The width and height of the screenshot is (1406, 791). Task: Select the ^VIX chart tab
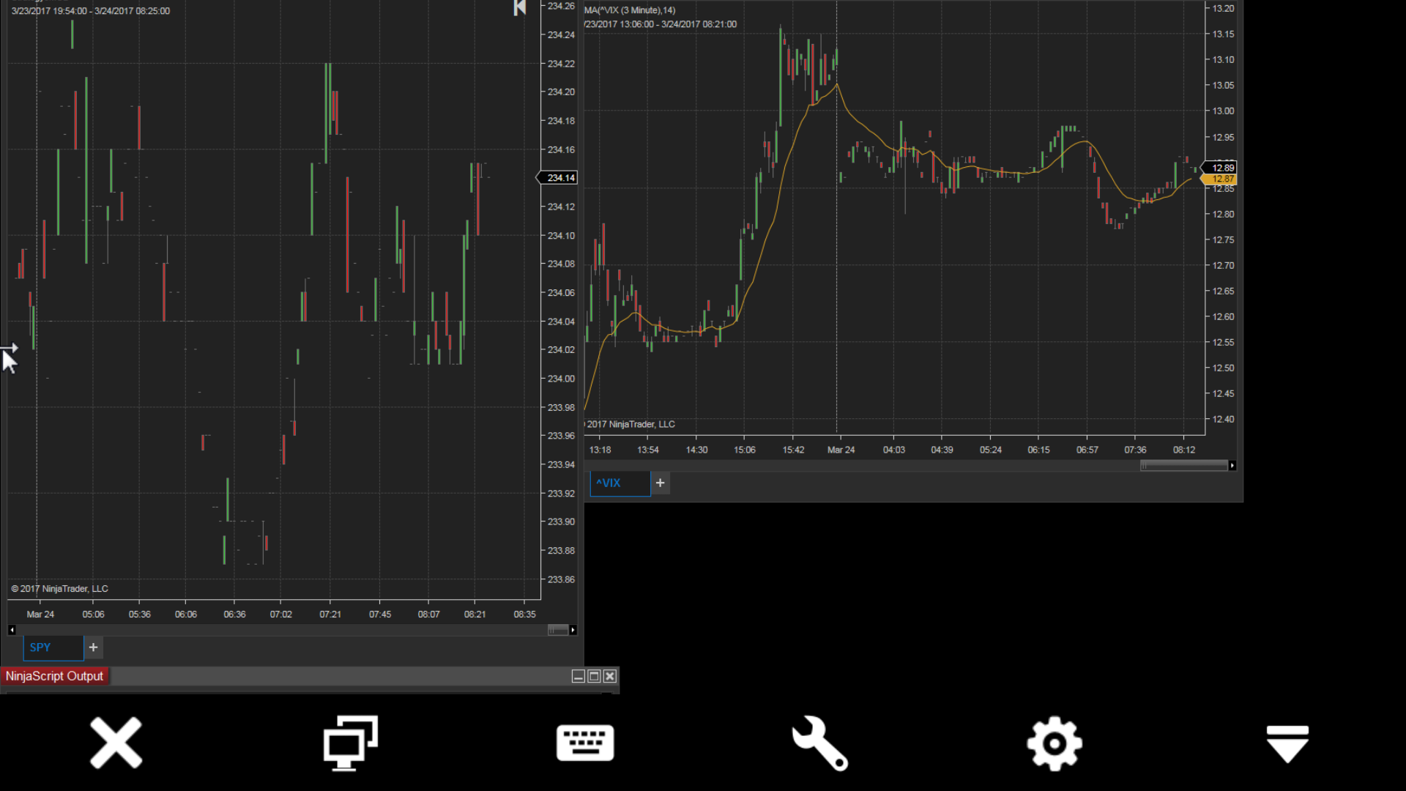click(x=620, y=483)
